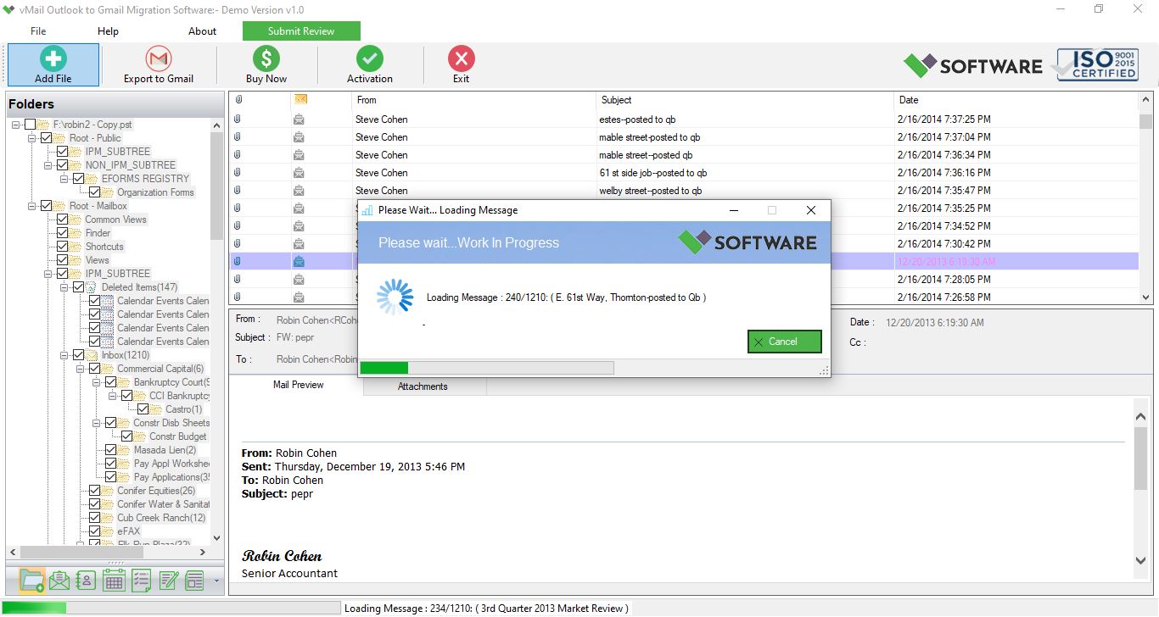Collapse the F:\robin2 - Copy.pst tree node
Viewport: 1159px width, 617px height.
pyautogui.click(x=16, y=125)
